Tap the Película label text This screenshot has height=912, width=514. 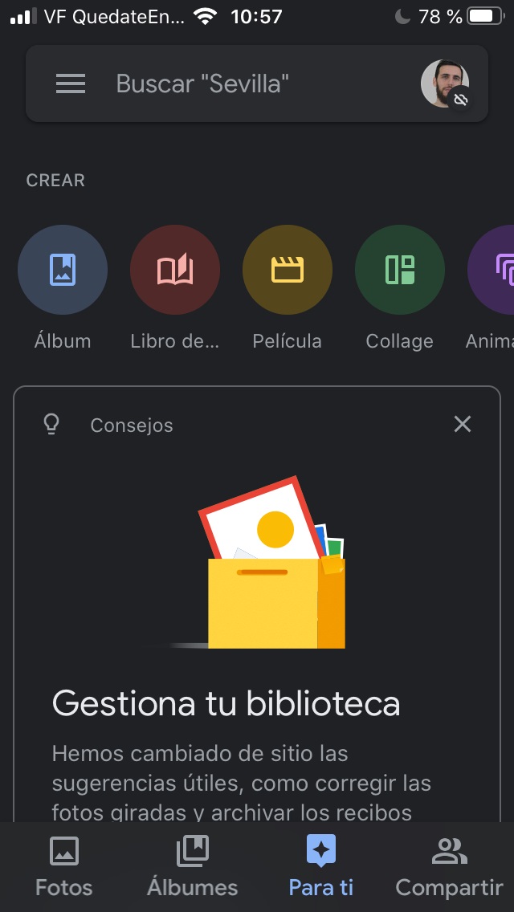click(x=288, y=341)
